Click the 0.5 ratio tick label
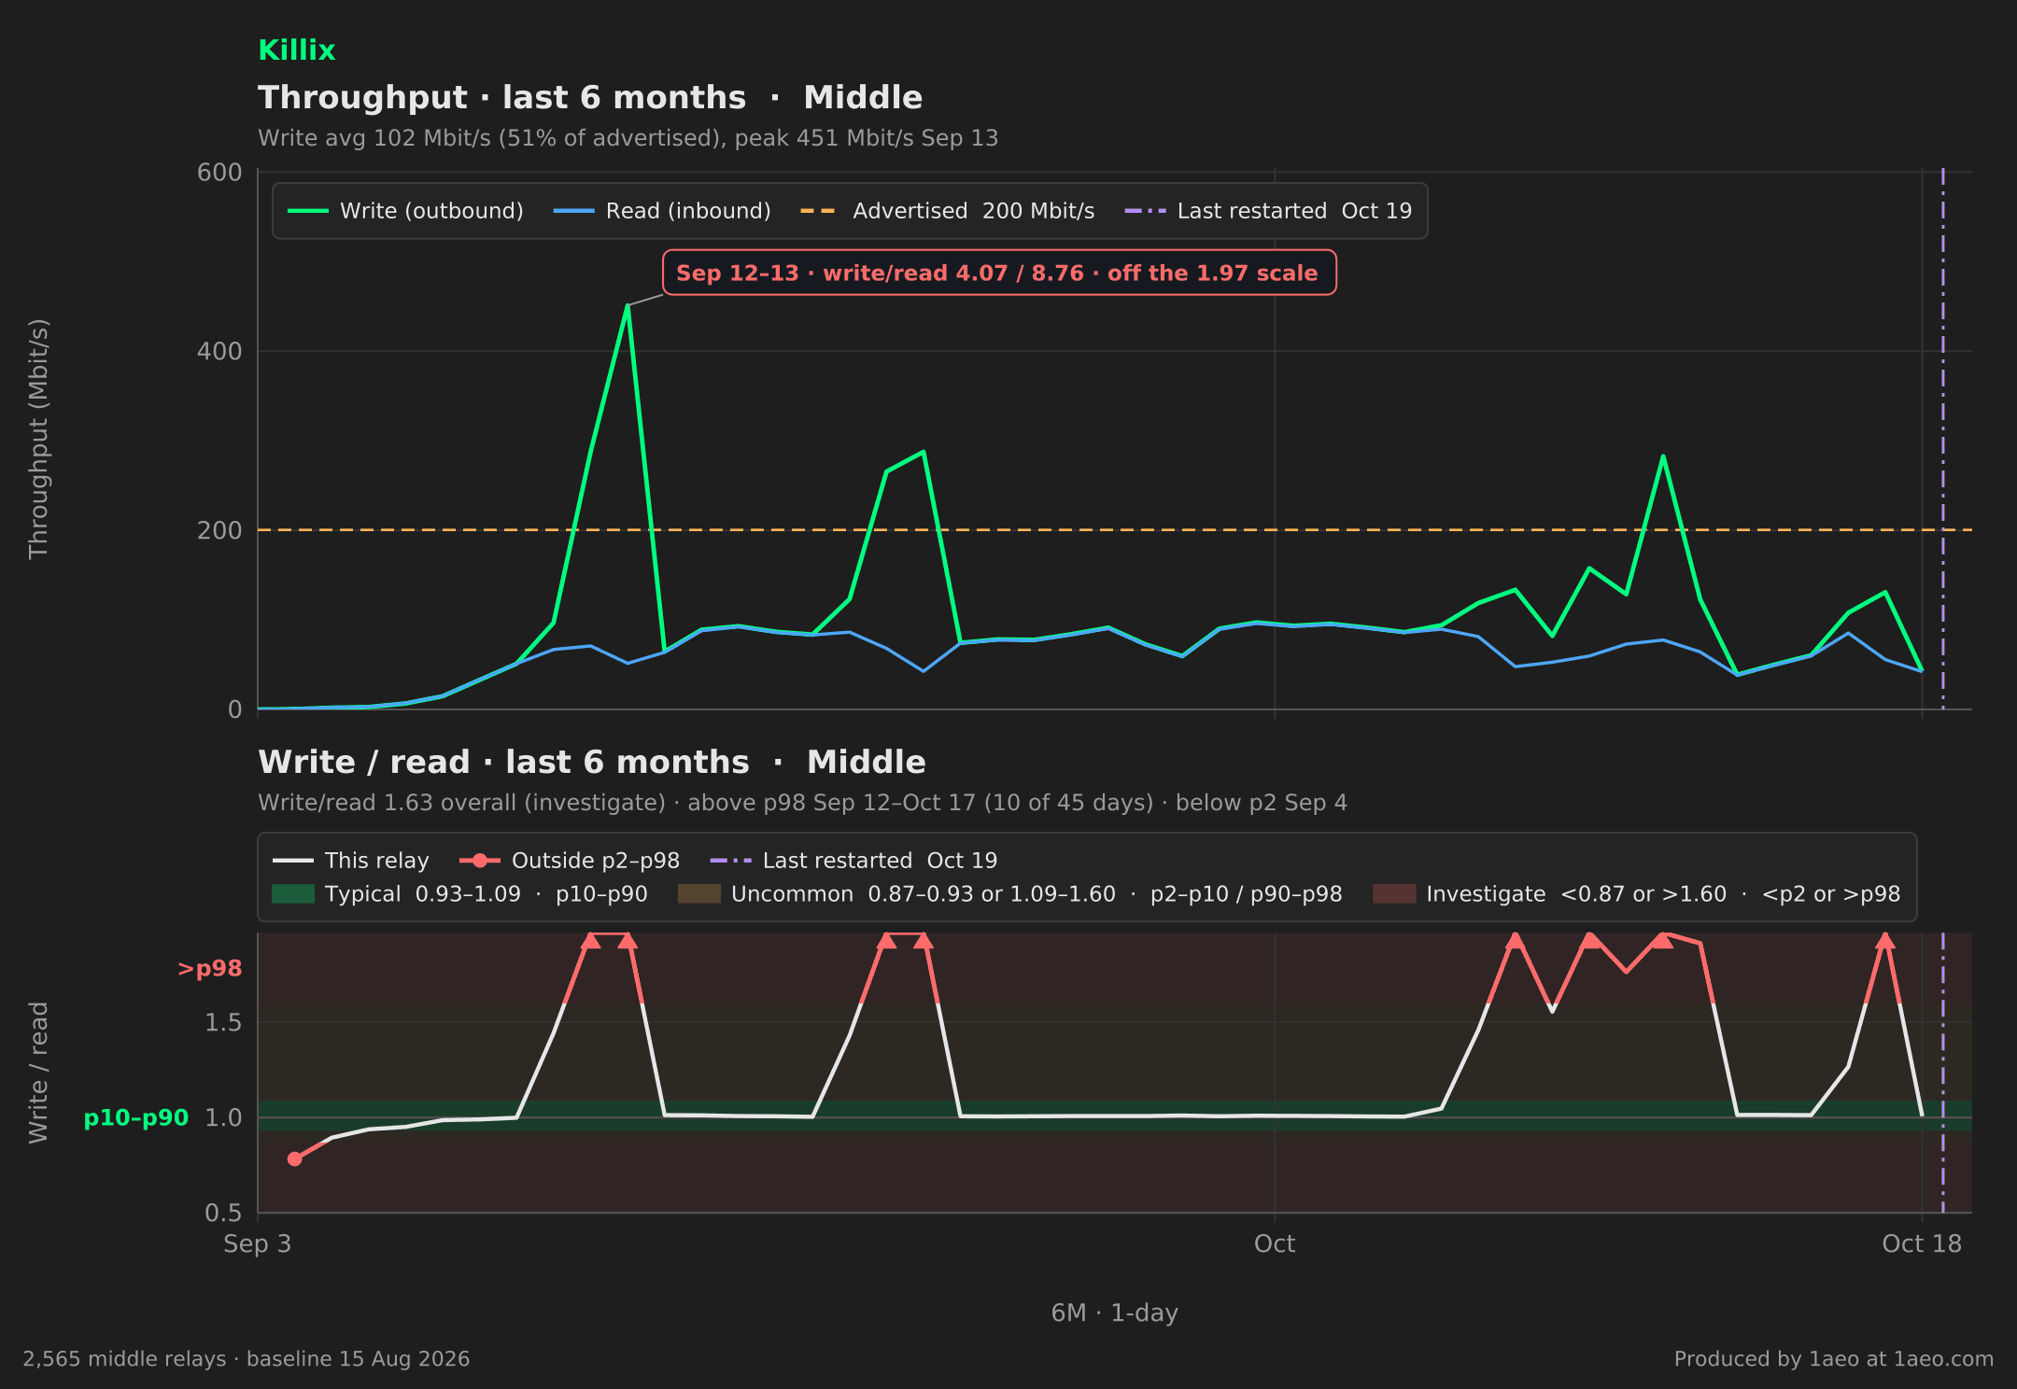Screen dimensions: 2017x1389 pyautogui.click(x=223, y=1213)
